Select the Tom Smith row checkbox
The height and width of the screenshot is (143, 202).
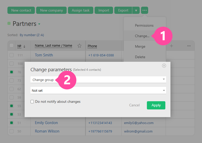pyautogui.click(x=12, y=55)
